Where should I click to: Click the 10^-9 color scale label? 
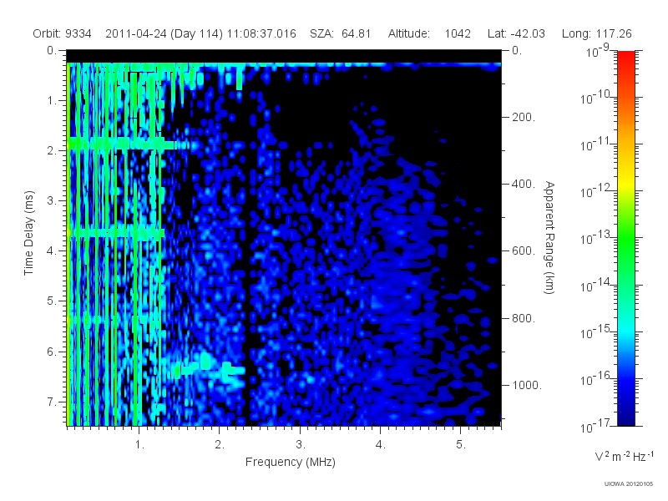pos(598,52)
